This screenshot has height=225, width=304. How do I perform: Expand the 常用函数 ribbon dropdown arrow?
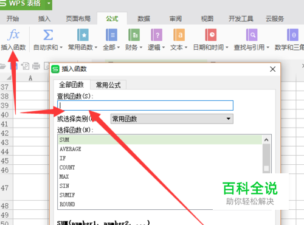tap(96, 47)
